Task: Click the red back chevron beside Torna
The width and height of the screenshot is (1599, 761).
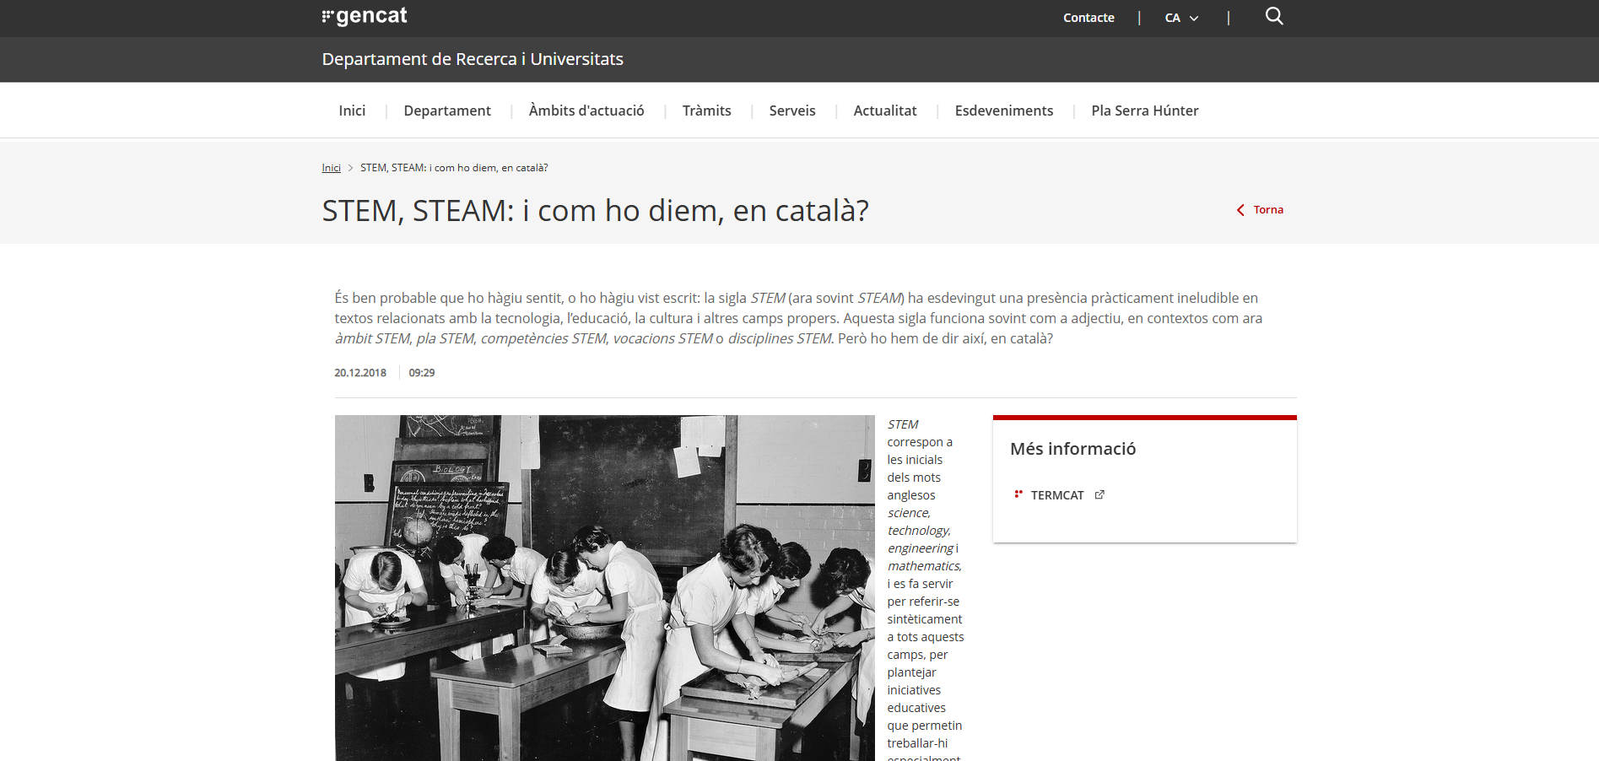Action: click(x=1240, y=210)
